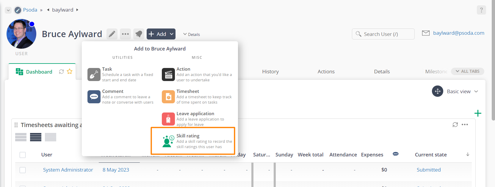Open the Basic view dropdown
Viewport: 495px width, 187px height.
[x=455, y=91]
